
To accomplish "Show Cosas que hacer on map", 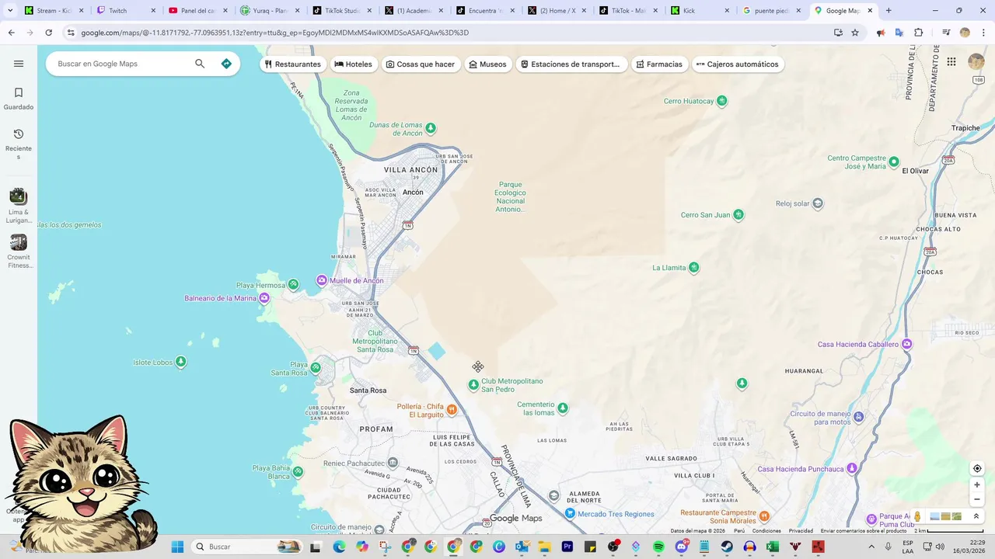I will click(421, 64).
